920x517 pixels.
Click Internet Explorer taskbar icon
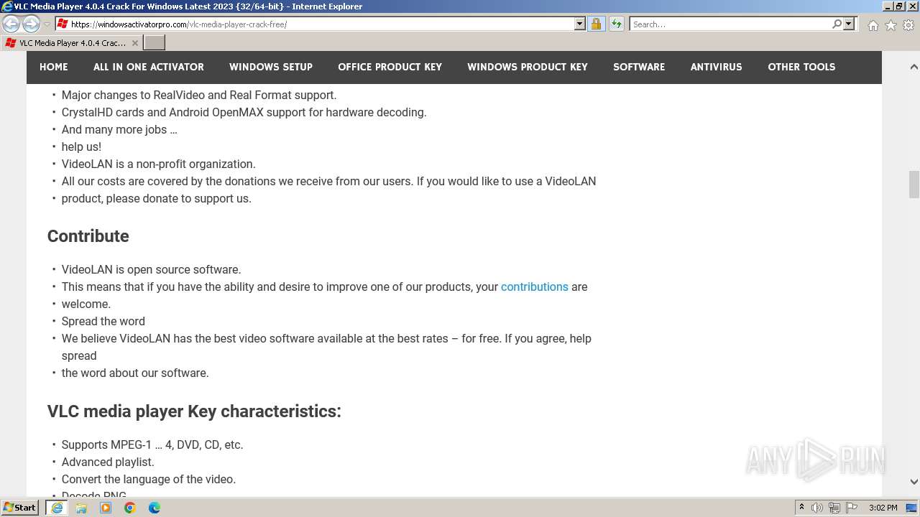click(57, 508)
